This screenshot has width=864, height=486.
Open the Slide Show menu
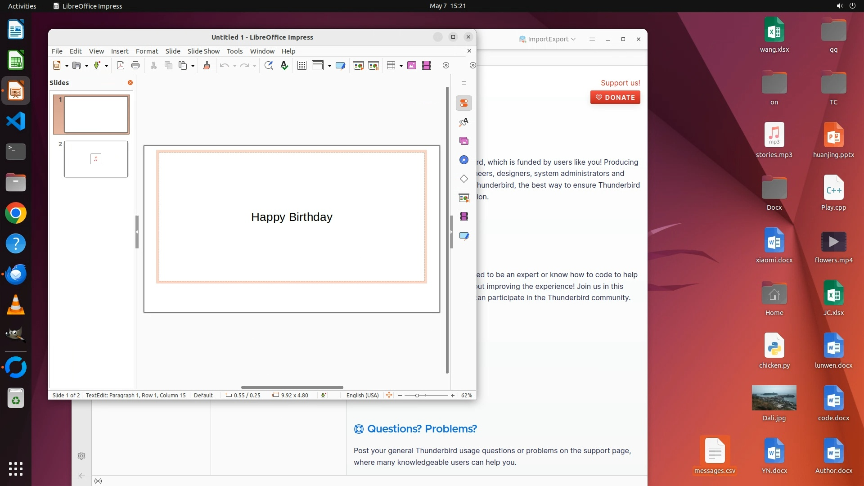click(203, 51)
